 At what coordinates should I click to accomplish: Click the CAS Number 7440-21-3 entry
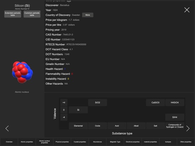(59, 35)
